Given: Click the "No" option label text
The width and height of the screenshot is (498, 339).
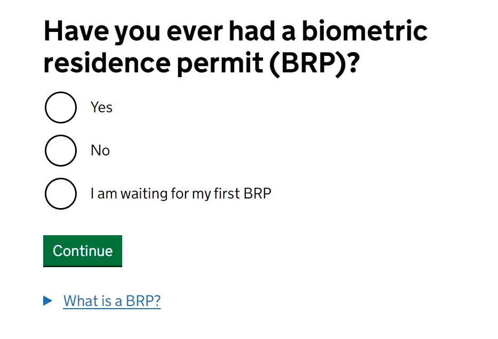Looking at the screenshot, I should point(100,151).
